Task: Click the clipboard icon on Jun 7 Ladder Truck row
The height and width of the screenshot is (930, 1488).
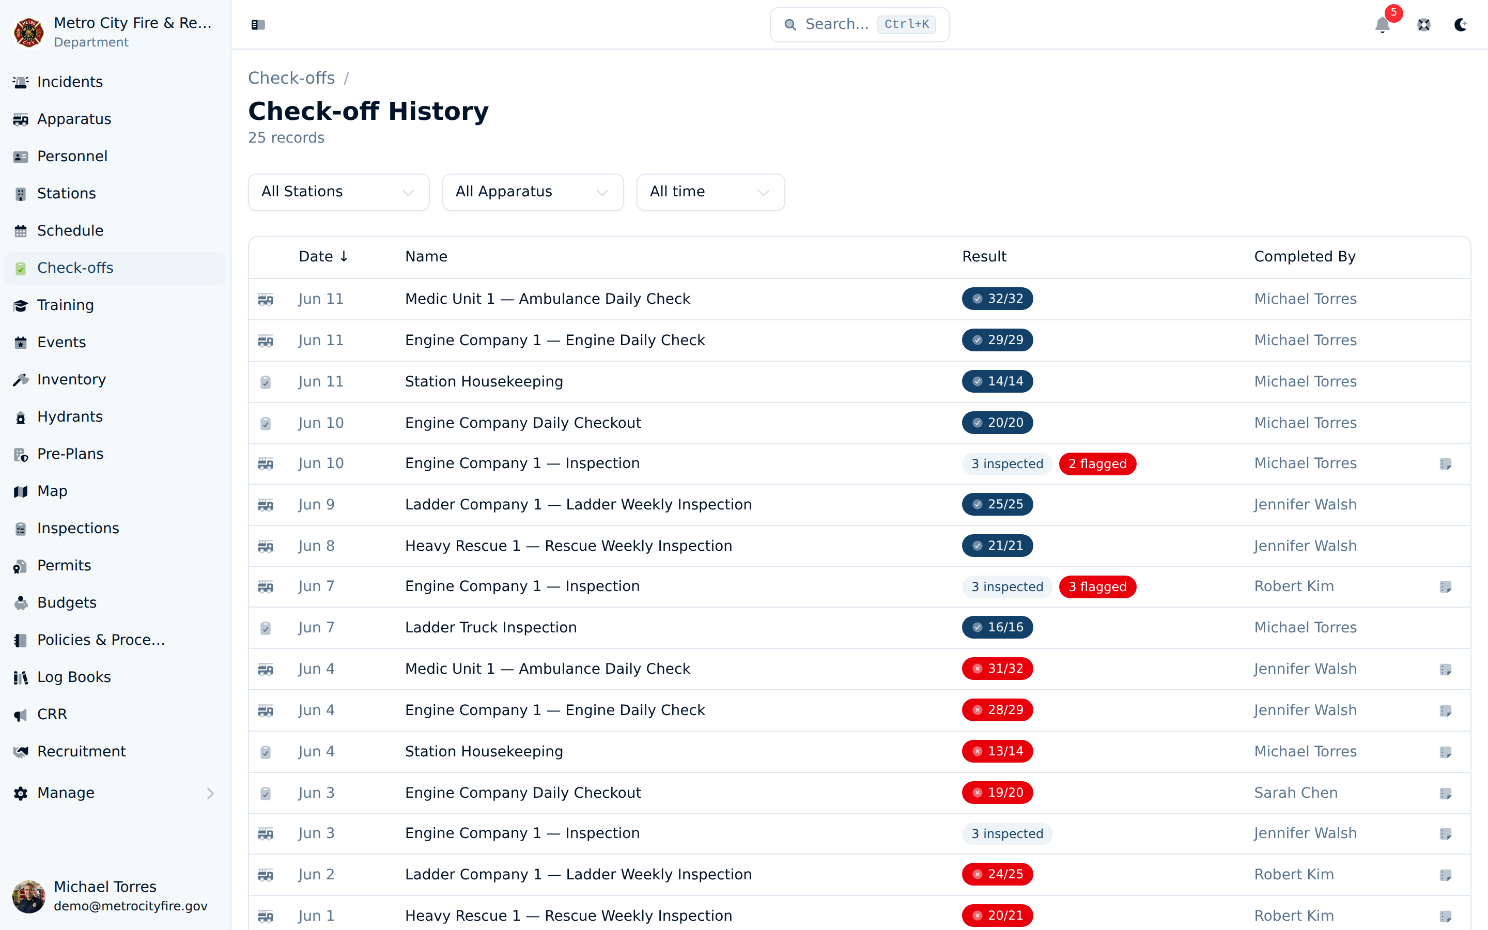Action: [x=265, y=628]
